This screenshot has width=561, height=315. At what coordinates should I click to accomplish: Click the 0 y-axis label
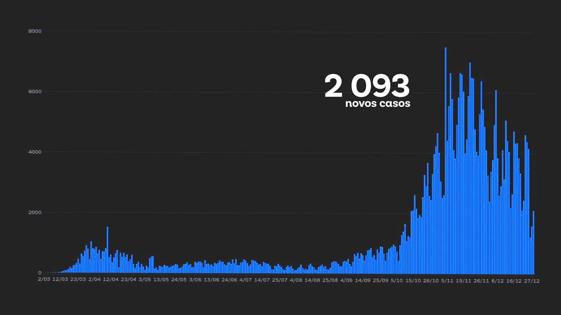[x=40, y=273]
